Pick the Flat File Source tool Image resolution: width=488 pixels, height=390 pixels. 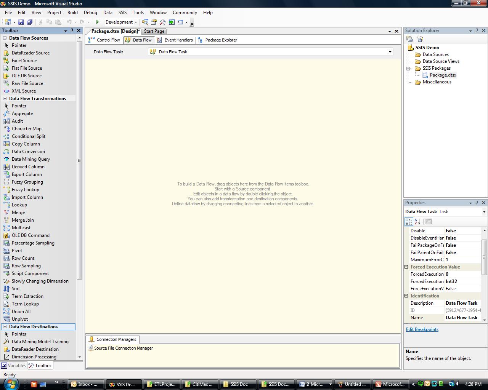click(27, 68)
